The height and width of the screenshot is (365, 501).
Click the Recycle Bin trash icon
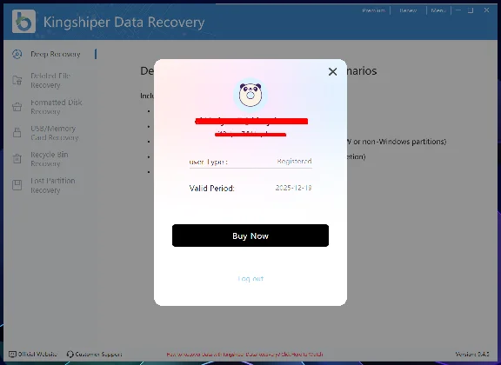(17, 158)
